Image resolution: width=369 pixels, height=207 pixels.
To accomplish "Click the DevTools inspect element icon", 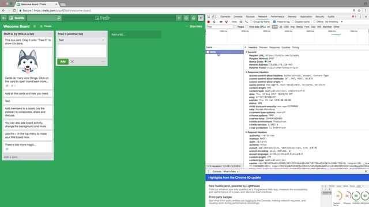I will click(x=209, y=17).
